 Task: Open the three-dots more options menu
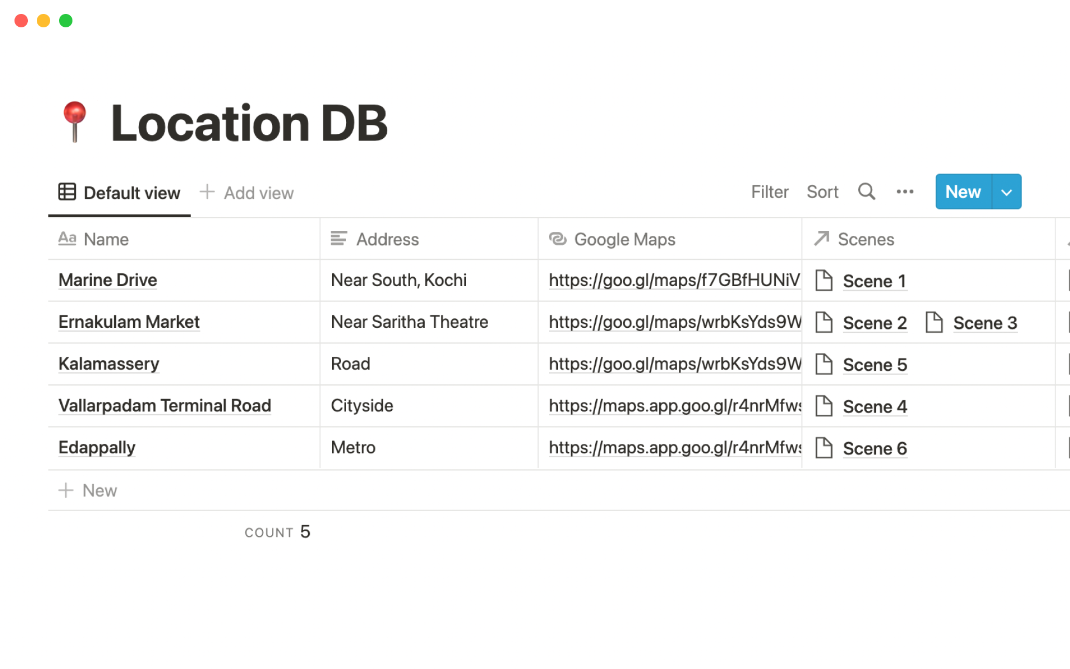(904, 192)
